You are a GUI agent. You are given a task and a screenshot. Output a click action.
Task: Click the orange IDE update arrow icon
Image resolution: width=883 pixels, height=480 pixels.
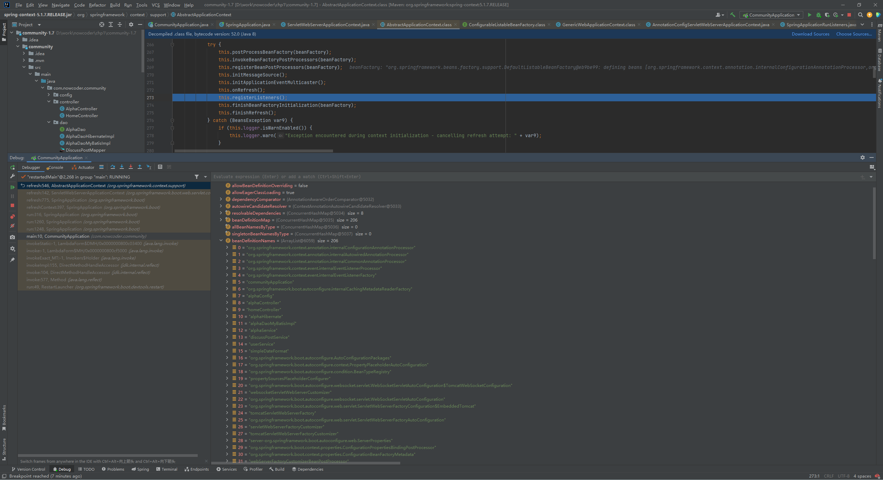tap(870, 15)
